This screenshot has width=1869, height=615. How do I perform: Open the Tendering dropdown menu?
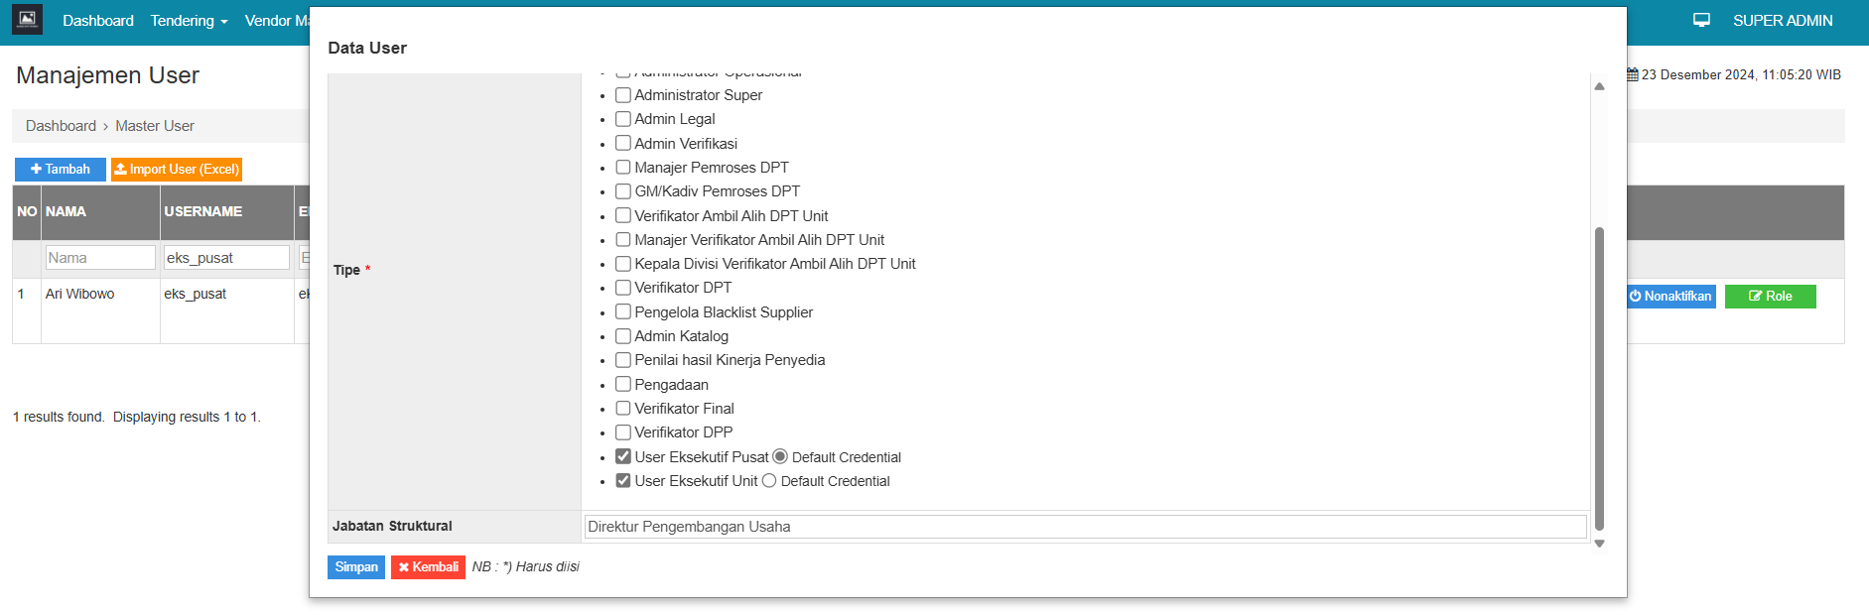[189, 21]
